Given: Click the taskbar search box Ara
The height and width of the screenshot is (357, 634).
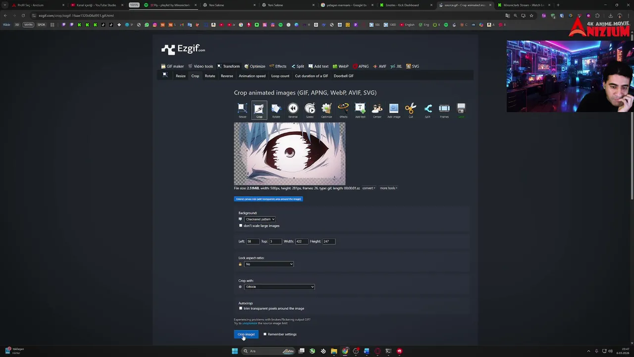Looking at the screenshot, I should [x=269, y=351].
